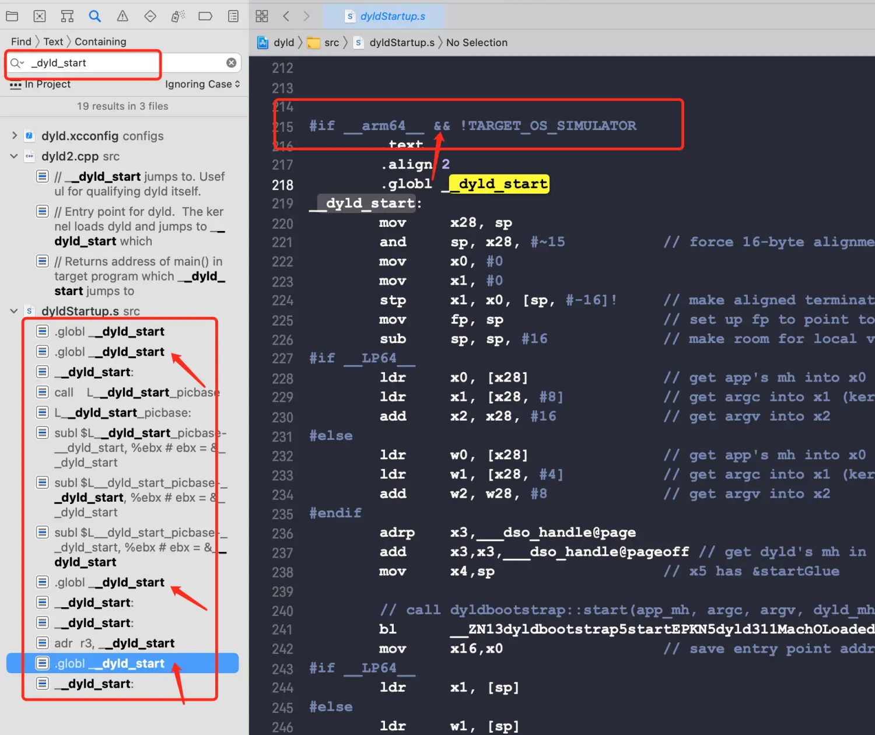Click '#if __LP64__' on line 227
The height and width of the screenshot is (735, 875).
click(x=362, y=358)
